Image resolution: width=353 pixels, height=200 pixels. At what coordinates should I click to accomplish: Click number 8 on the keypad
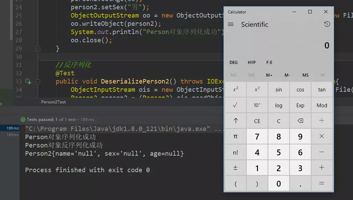278,136
